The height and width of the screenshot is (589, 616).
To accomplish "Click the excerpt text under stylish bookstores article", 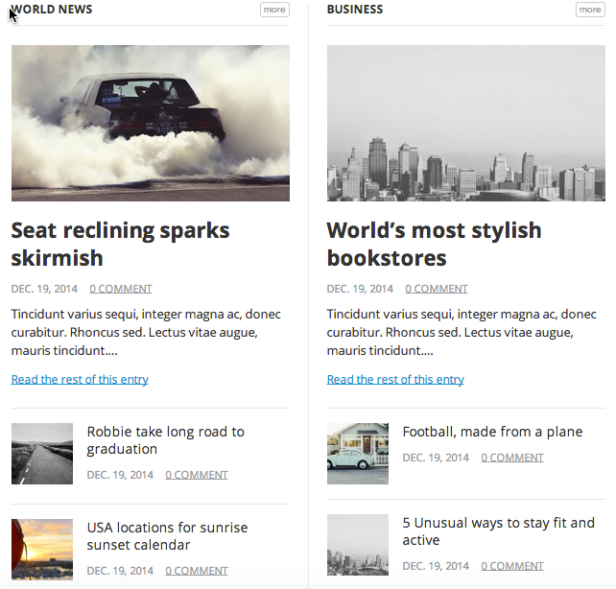I will [462, 332].
